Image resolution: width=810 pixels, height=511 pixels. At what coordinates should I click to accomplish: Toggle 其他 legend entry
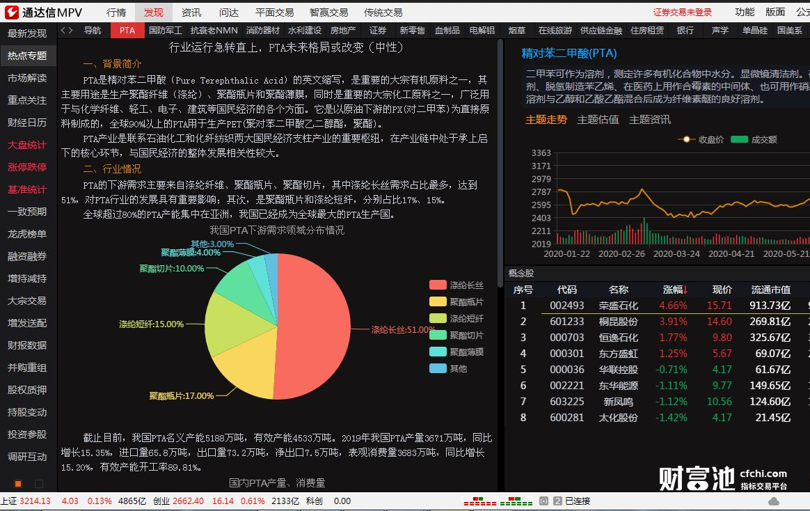[448, 368]
